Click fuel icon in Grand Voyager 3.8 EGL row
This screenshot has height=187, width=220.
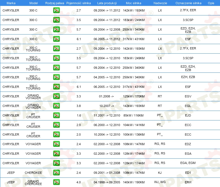coord(56,106)
